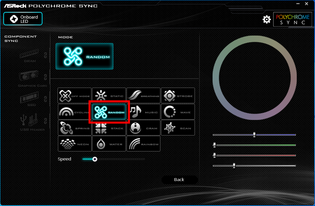Click the Back button
Screen dimensions: 315x206
tap(179, 180)
